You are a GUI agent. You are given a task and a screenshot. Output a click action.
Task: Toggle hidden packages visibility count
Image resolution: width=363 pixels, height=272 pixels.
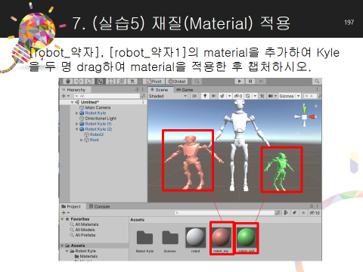tap(315, 213)
